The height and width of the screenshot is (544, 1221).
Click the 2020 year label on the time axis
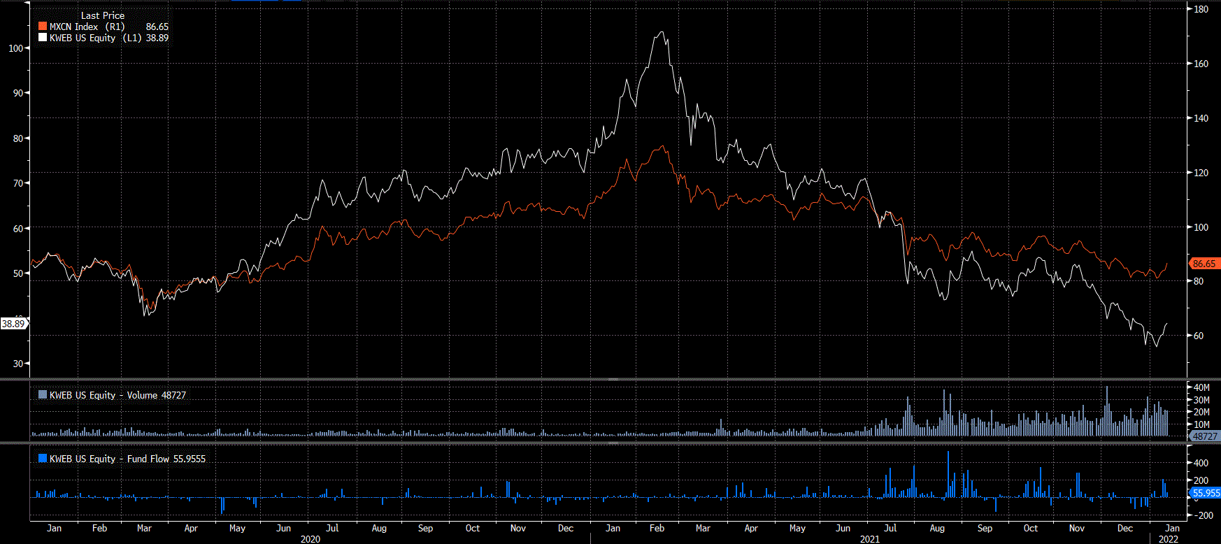click(310, 539)
